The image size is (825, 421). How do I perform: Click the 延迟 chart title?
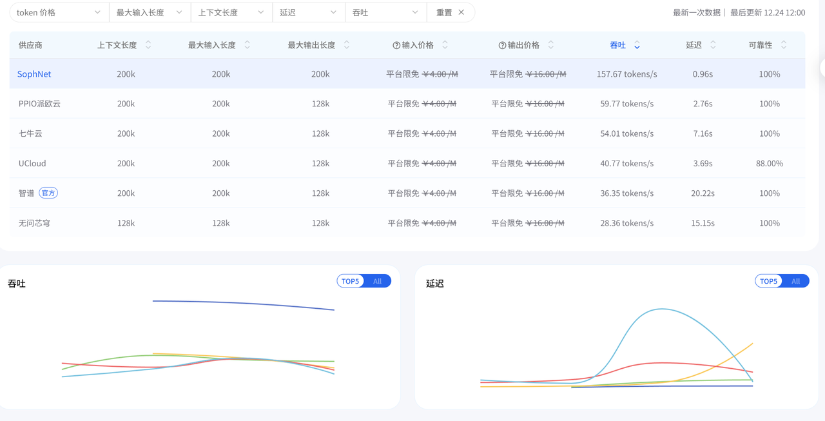(x=435, y=283)
